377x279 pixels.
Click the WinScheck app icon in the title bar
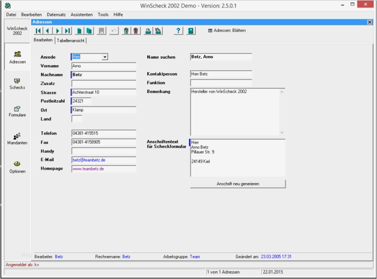[8, 5]
